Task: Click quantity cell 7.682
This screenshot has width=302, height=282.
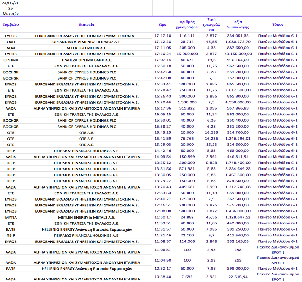Action: 187,277
